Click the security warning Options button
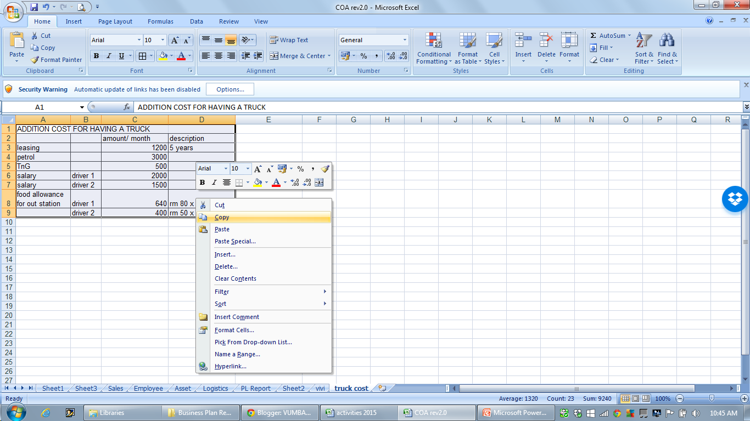Viewport: 750px width, 421px height. 230,89
